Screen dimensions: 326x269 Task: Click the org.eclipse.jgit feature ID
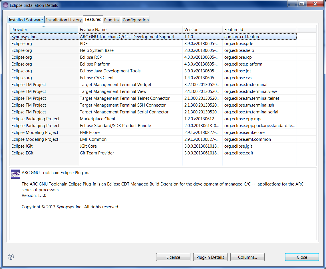238,146
